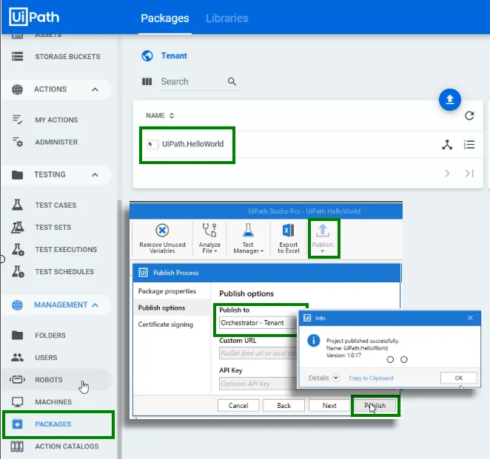Click the Testing folder icon
Viewport: 490px width, 459px height.
coord(17,174)
